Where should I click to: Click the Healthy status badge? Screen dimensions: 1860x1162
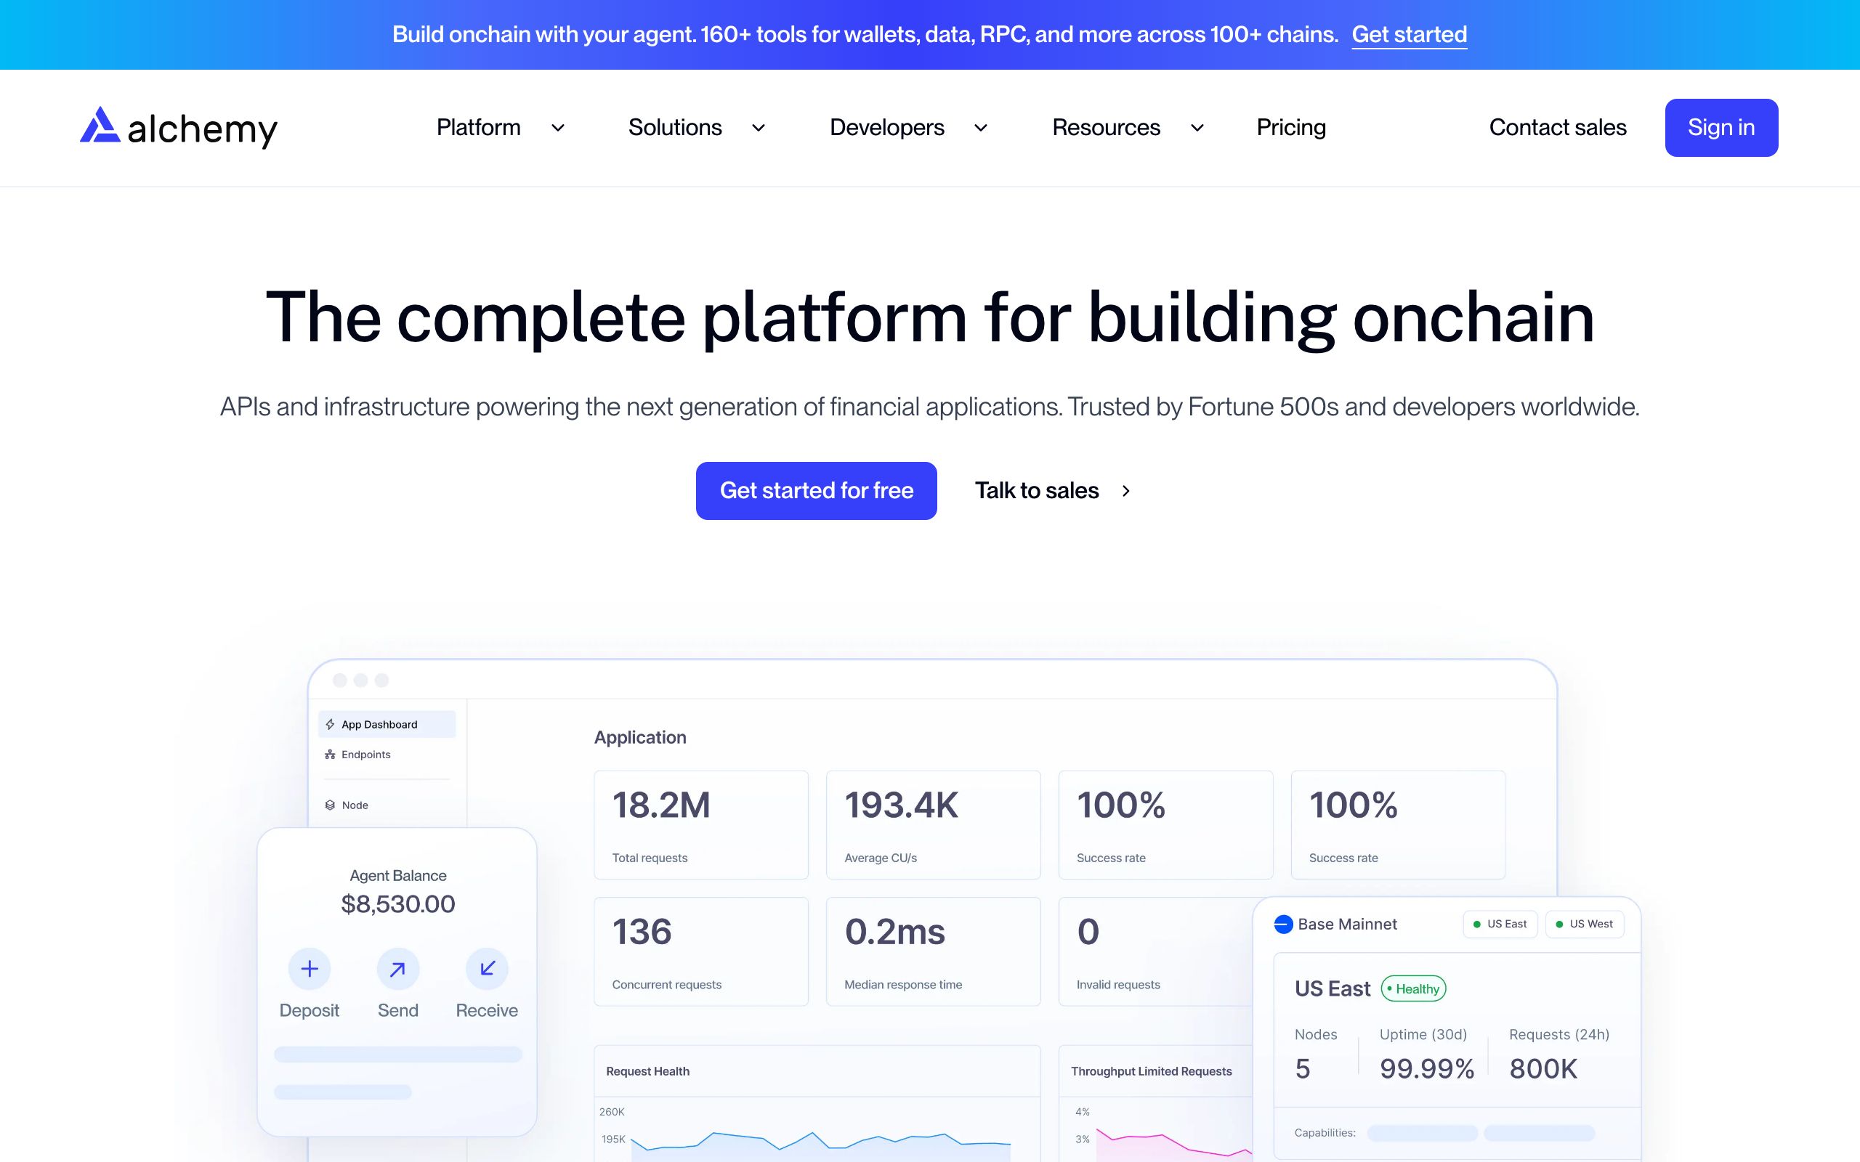point(1413,988)
